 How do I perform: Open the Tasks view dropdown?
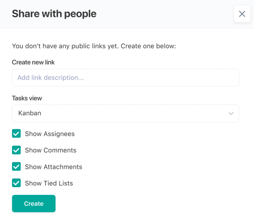[125, 113]
